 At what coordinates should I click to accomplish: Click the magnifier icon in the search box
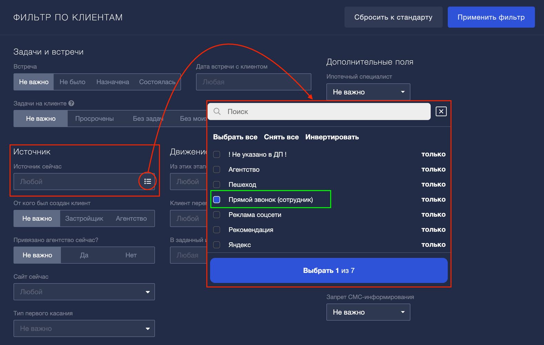click(217, 111)
